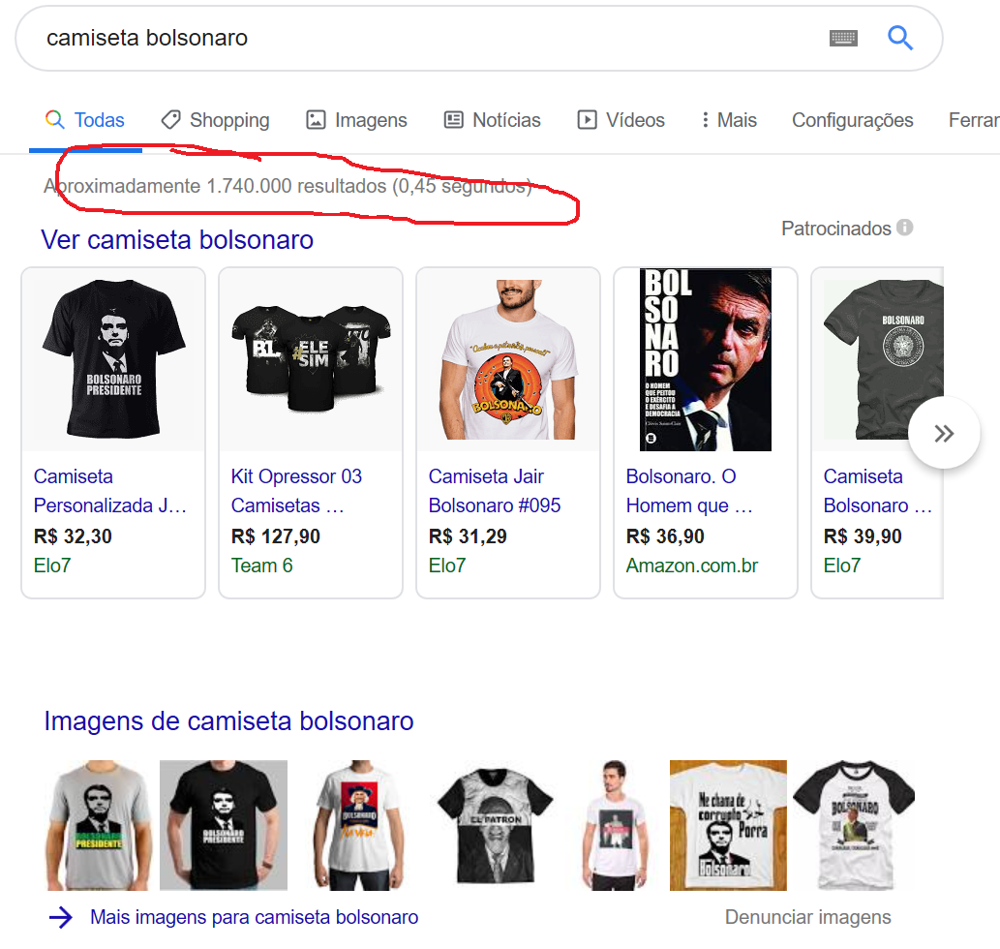
Task: Open the Configurações menu
Action: pyautogui.click(x=852, y=120)
